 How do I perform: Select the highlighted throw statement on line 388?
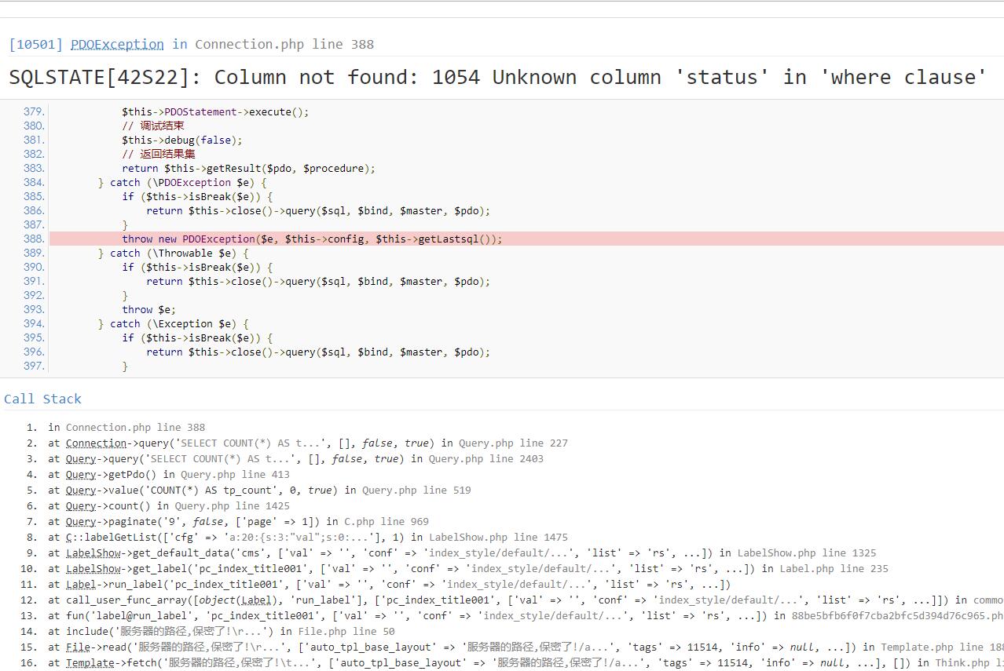311,239
